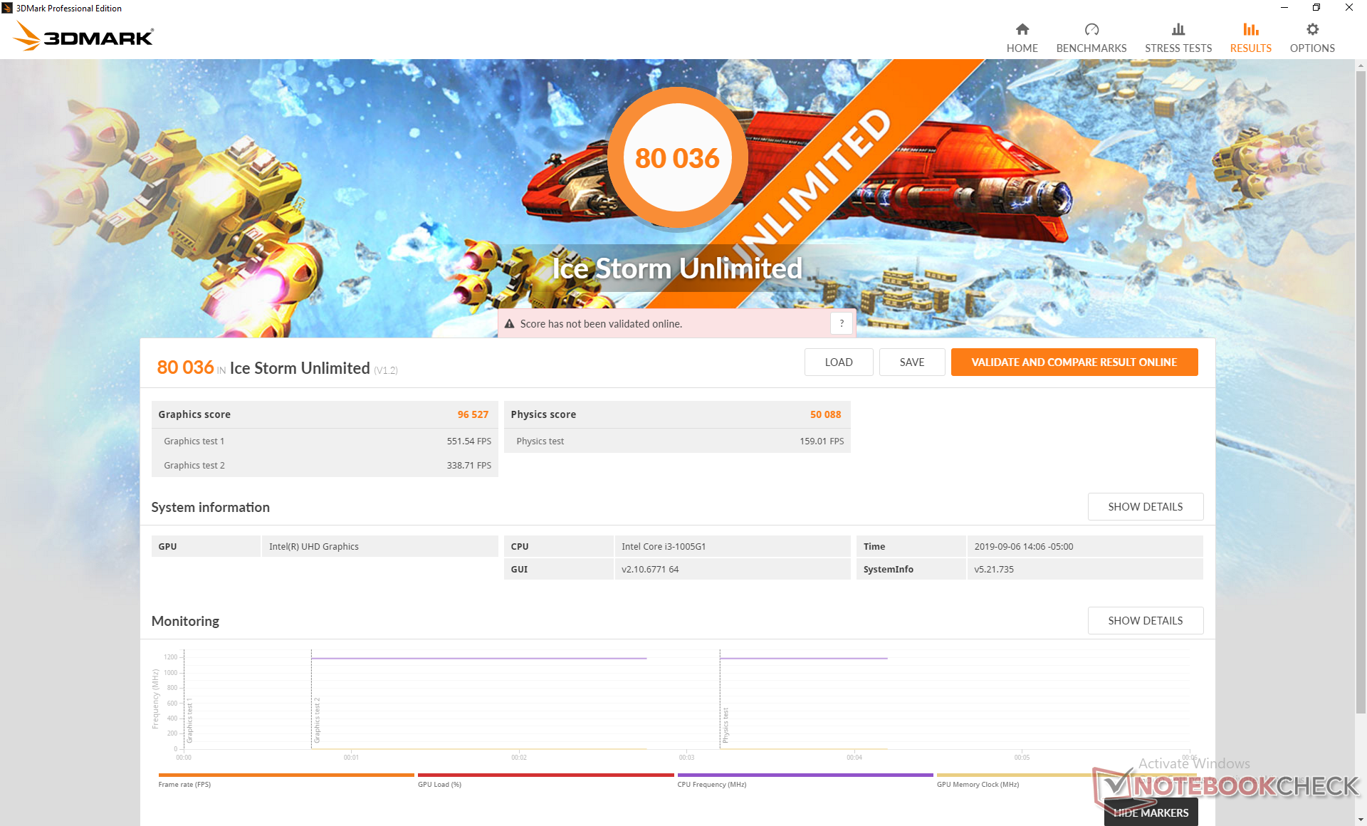Toggle GPU Memory Clock (MHz) legend
Screen dimensions: 1367x826
tap(978, 784)
